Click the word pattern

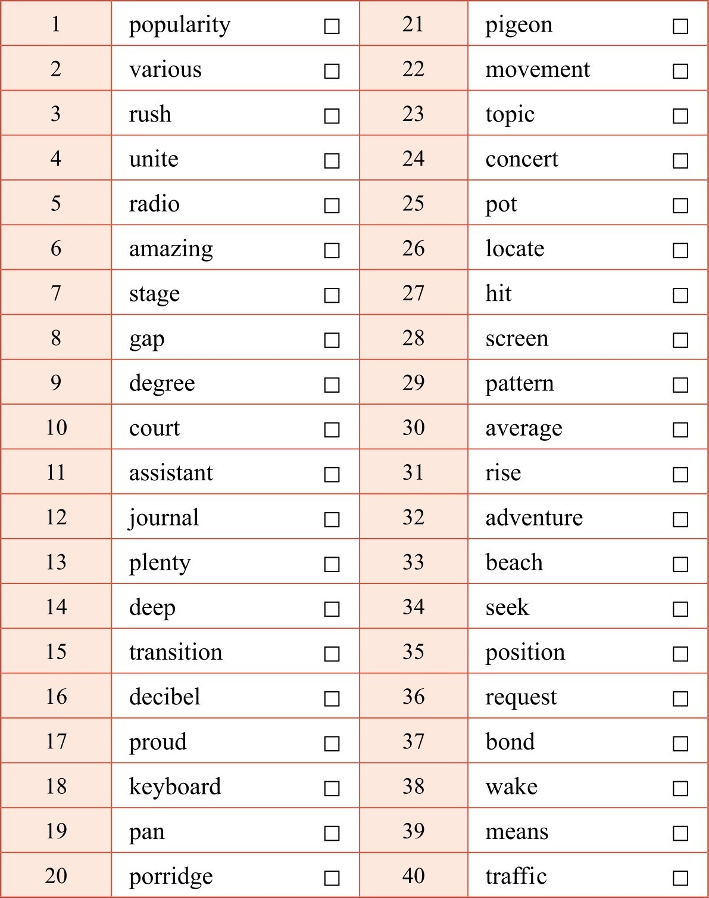520,383
